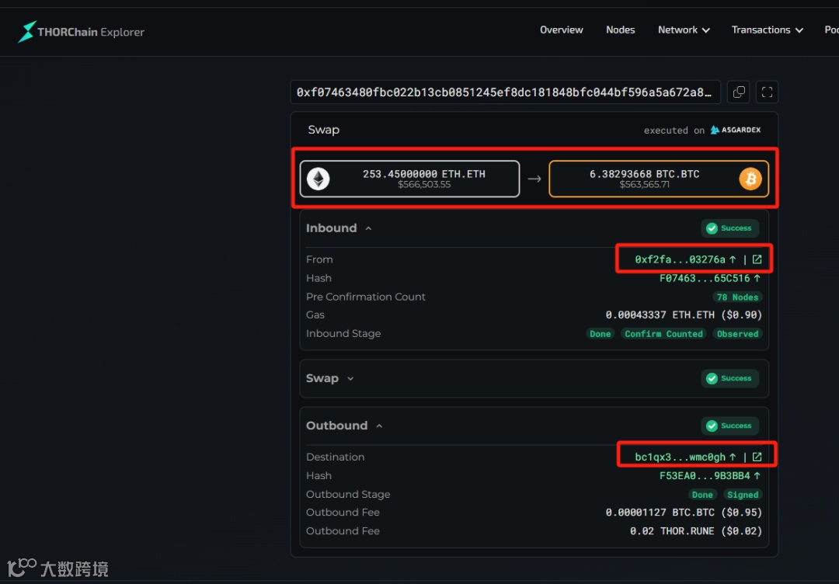Click the Swap section Success status badge
The image size is (839, 584).
click(729, 379)
